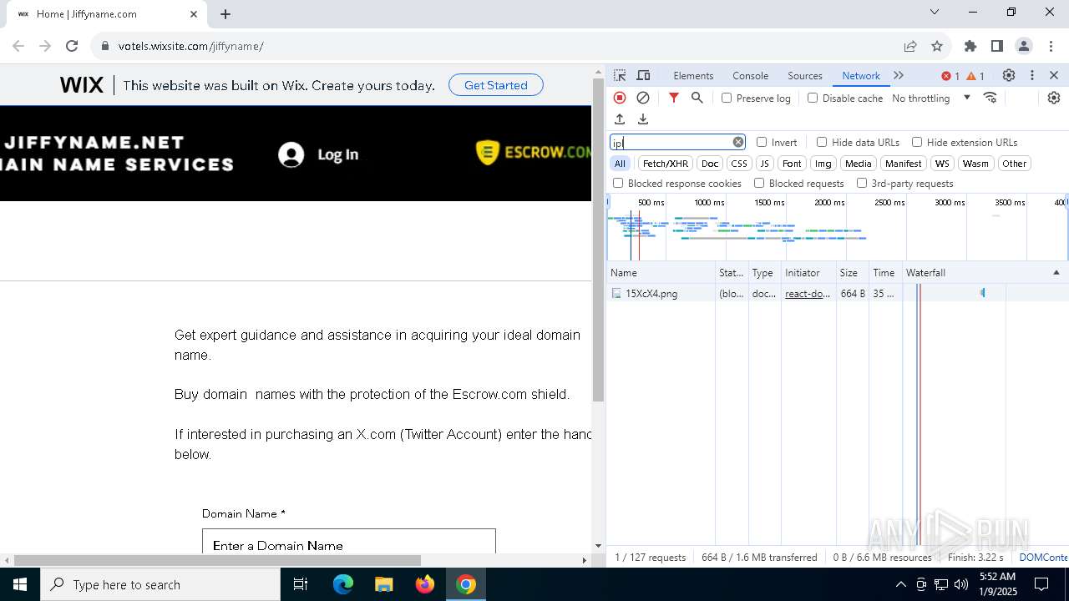Open tab search dropdown arrow
The width and height of the screenshot is (1069, 601).
pyautogui.click(x=935, y=13)
